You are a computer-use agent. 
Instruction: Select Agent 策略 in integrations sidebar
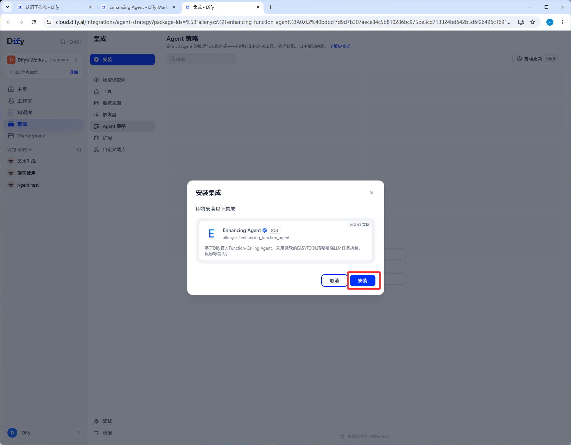click(122, 126)
